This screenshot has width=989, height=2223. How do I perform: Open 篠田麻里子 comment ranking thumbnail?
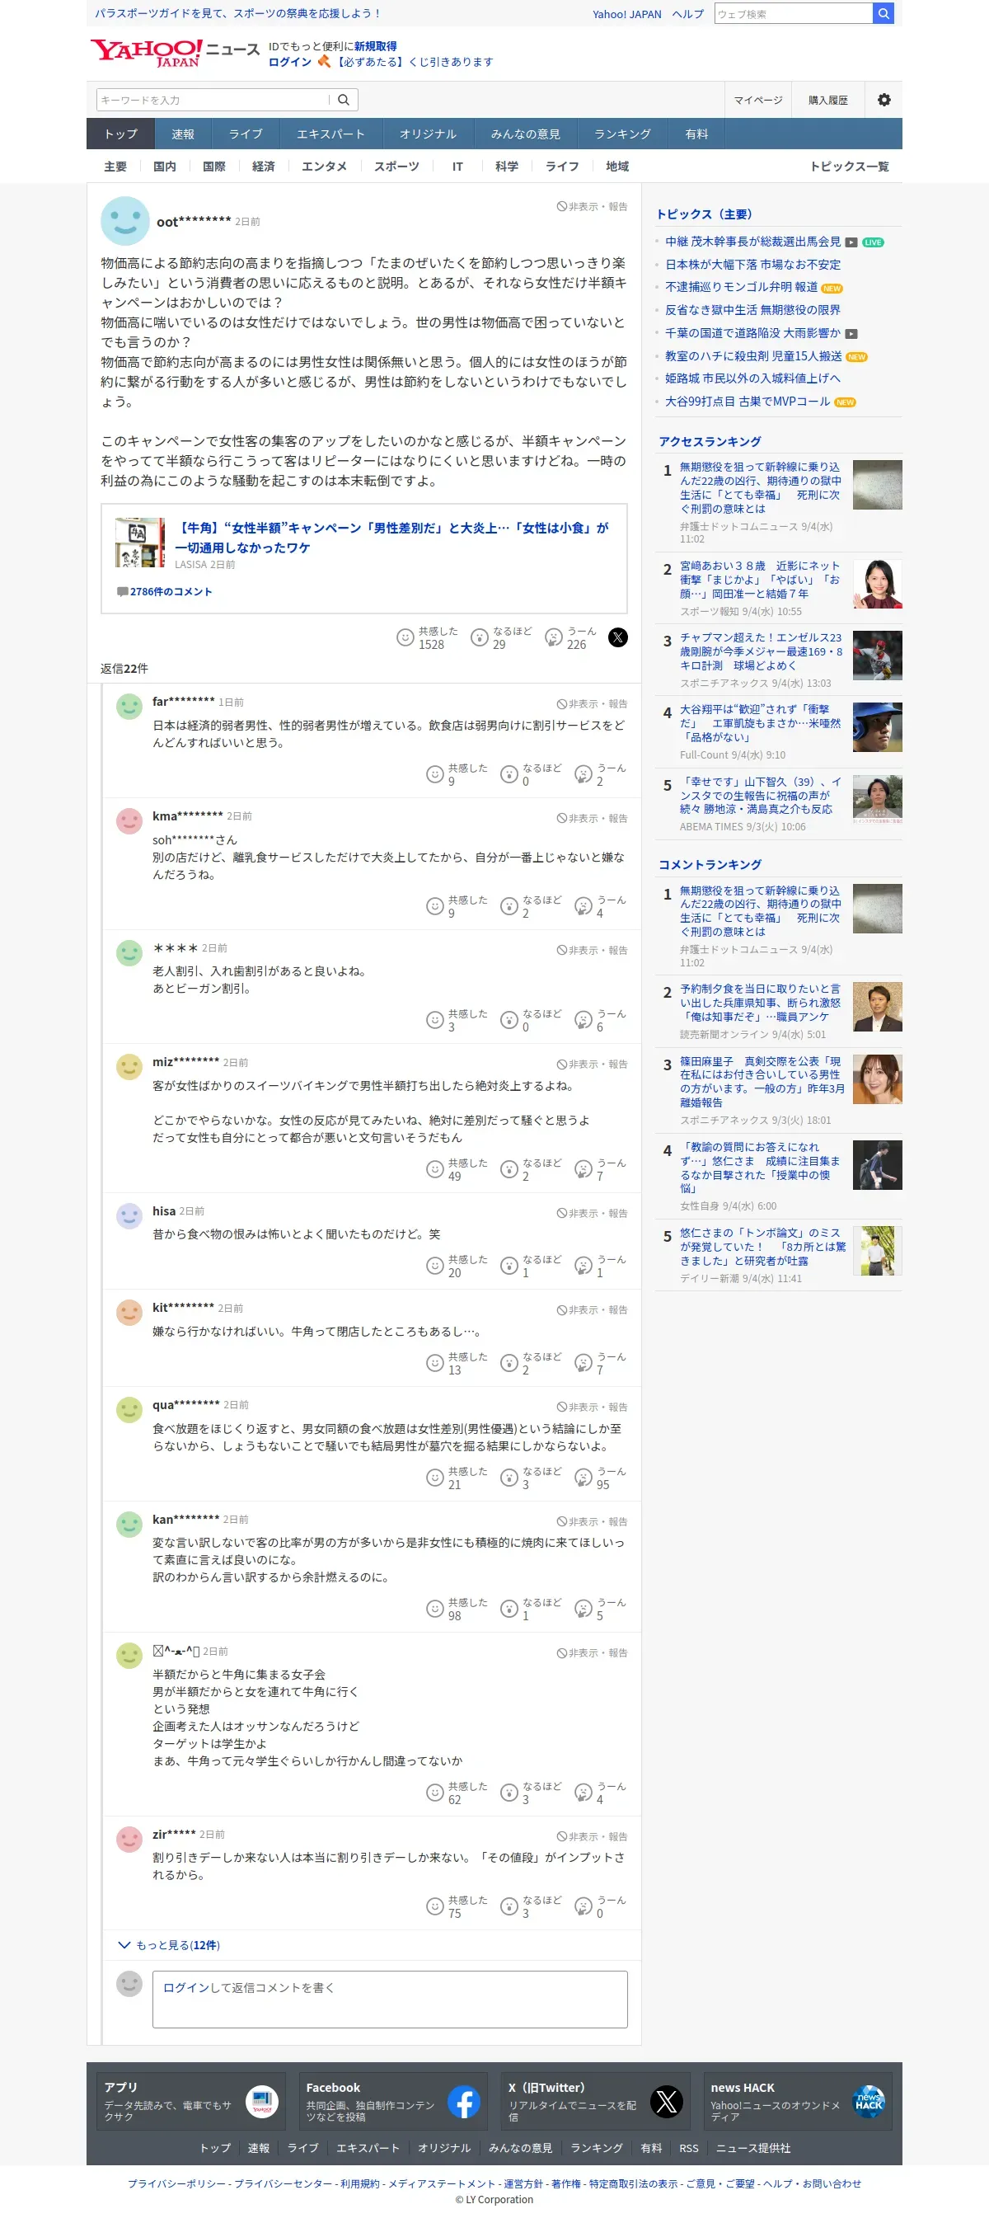877,1079
